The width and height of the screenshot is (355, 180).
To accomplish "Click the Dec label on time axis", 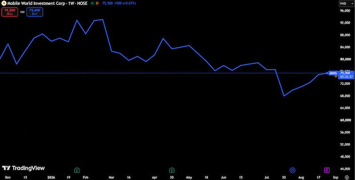I will click(x=8, y=177).
